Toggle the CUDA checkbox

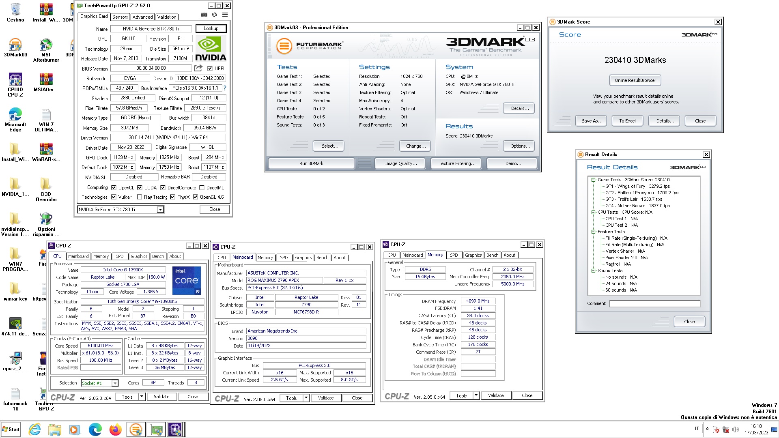(x=140, y=187)
